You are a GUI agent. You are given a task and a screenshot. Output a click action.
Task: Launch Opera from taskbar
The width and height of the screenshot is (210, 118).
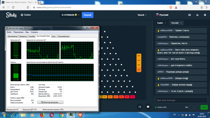click(52, 115)
